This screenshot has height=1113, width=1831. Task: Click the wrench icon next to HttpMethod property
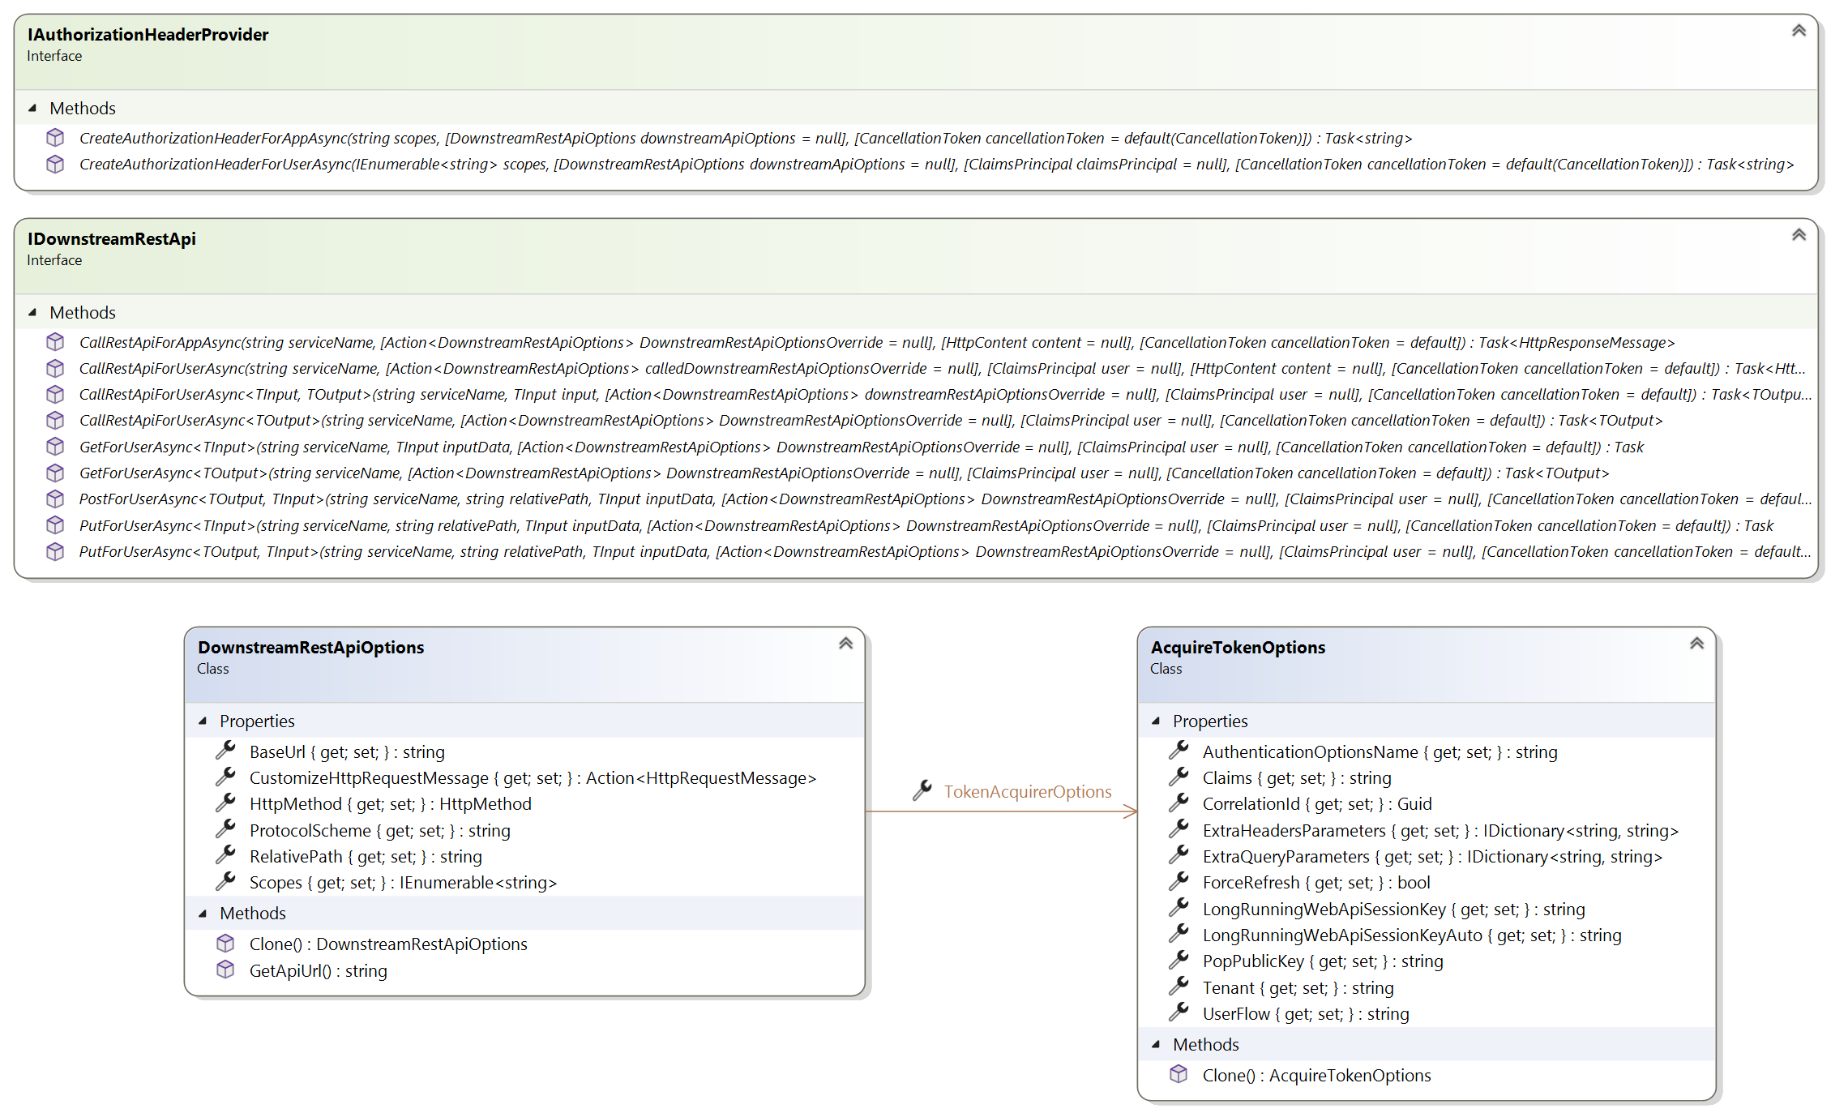[226, 803]
